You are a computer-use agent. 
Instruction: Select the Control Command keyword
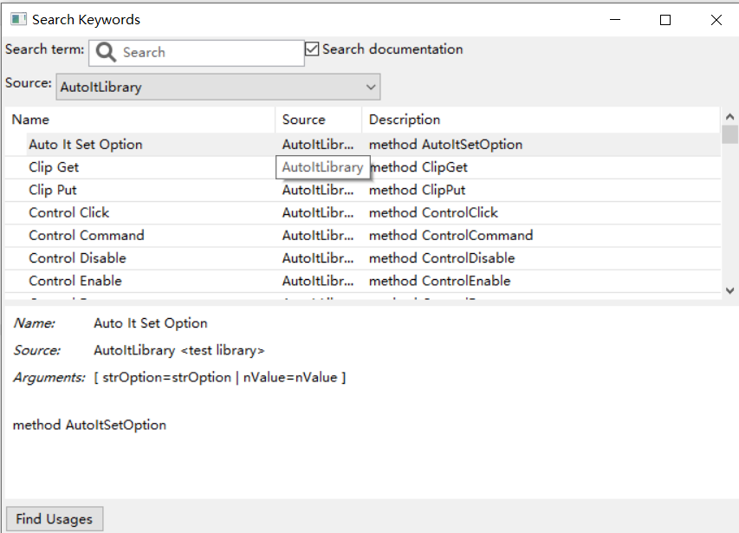coord(87,235)
